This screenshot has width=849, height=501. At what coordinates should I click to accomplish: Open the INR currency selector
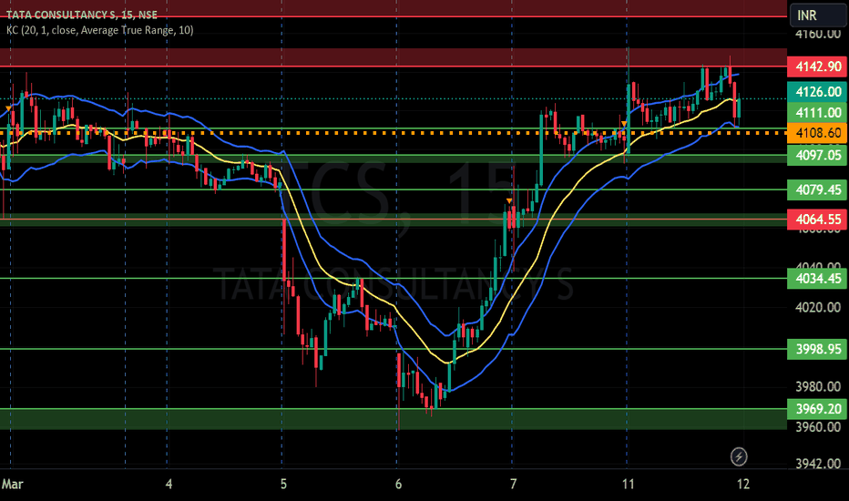pyautogui.click(x=818, y=15)
